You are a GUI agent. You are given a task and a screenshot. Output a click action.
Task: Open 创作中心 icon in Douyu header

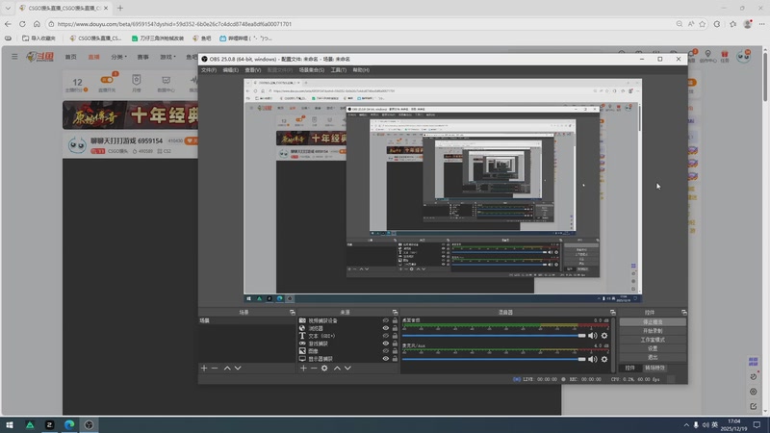point(707,56)
